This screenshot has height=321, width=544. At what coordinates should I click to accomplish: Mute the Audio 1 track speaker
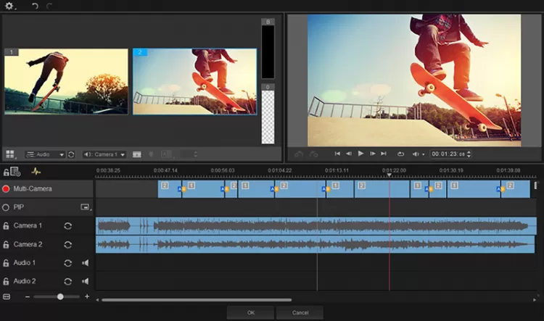click(x=85, y=263)
